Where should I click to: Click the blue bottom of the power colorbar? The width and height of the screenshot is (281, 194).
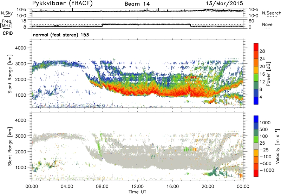point(256,101)
